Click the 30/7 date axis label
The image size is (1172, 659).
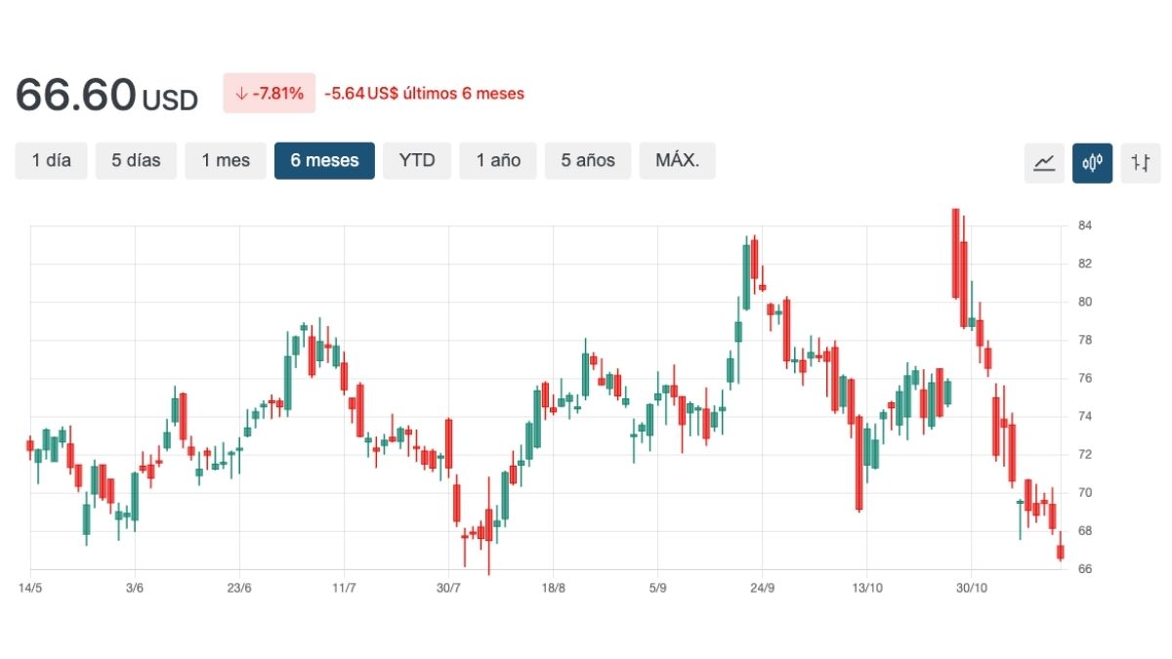pyautogui.click(x=448, y=588)
